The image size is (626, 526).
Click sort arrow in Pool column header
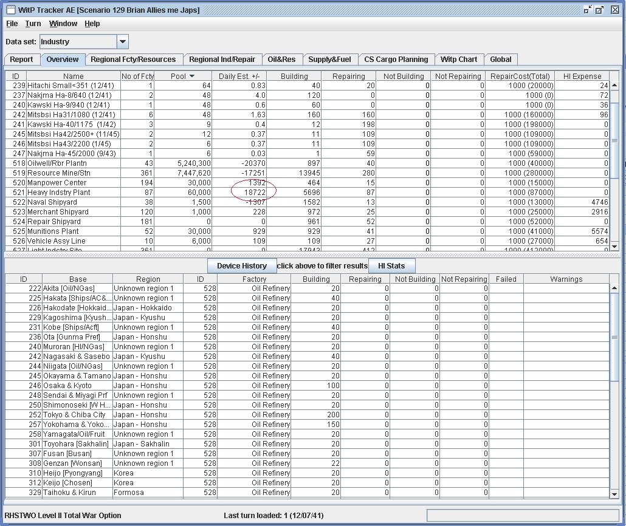click(x=192, y=77)
